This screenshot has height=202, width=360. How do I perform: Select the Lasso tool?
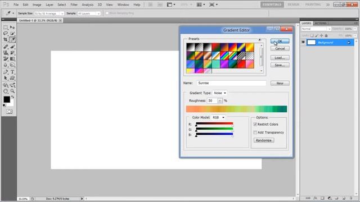point(6,34)
